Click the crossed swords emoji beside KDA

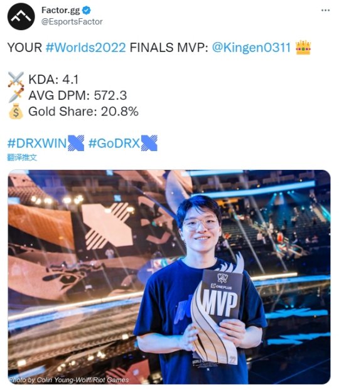16,80
